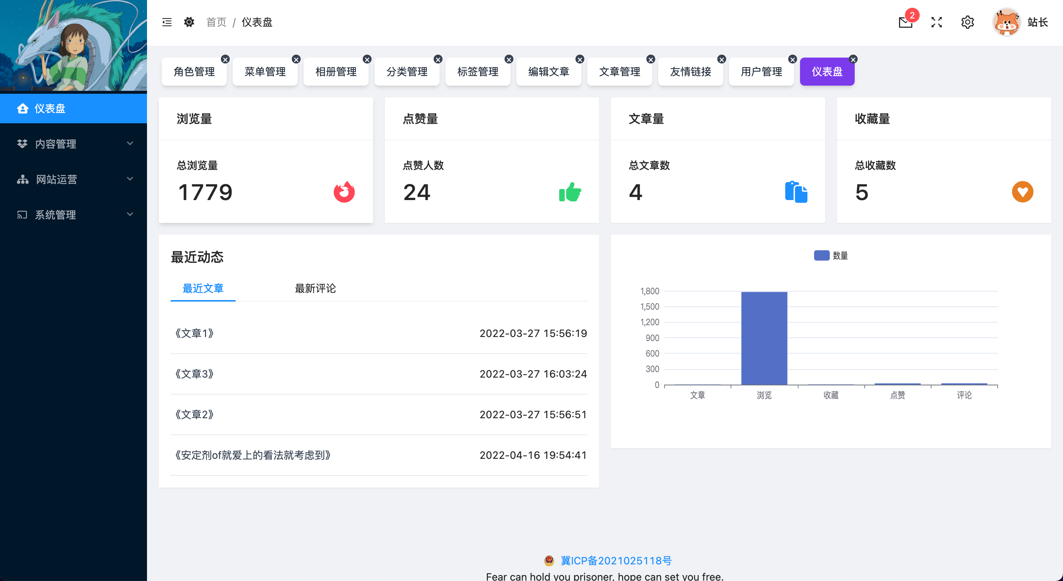Click the tall 浏览 bar in chart

click(764, 338)
